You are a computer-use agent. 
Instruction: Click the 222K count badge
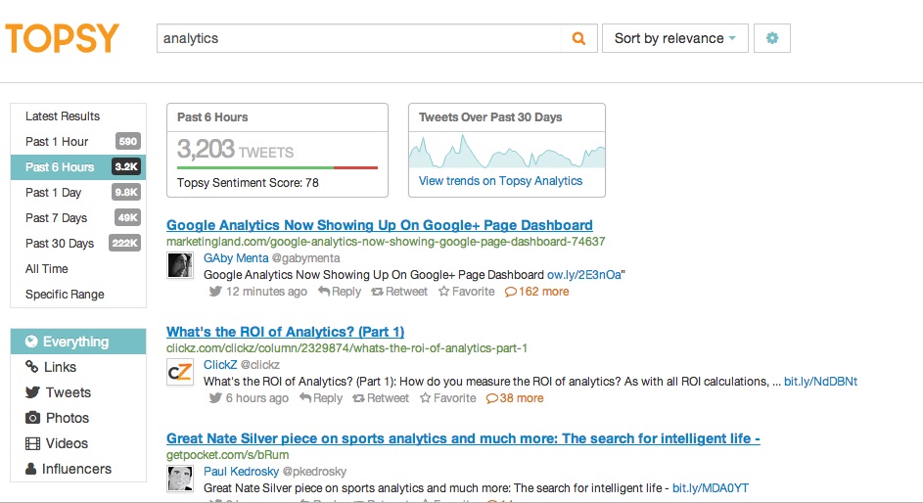tap(124, 243)
